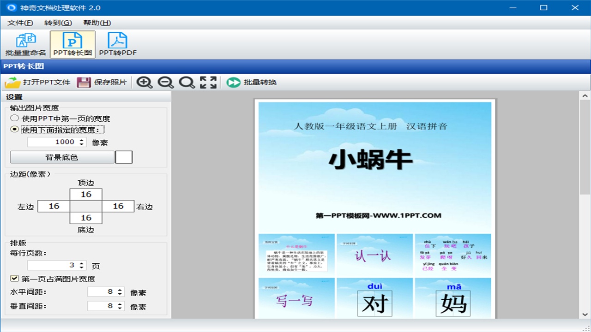Switch to the PPT转长图 tool

click(x=72, y=43)
